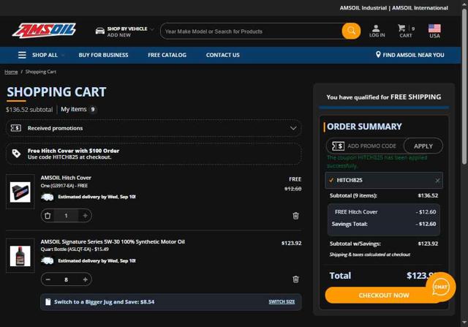Open the orange Chat bubble
This screenshot has width=468, height=327.
(440, 287)
